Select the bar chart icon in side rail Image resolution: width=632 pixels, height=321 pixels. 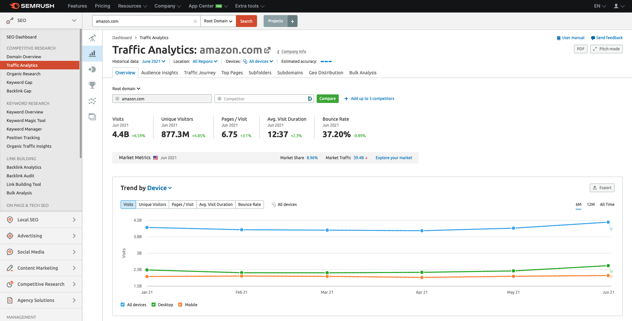(92, 54)
